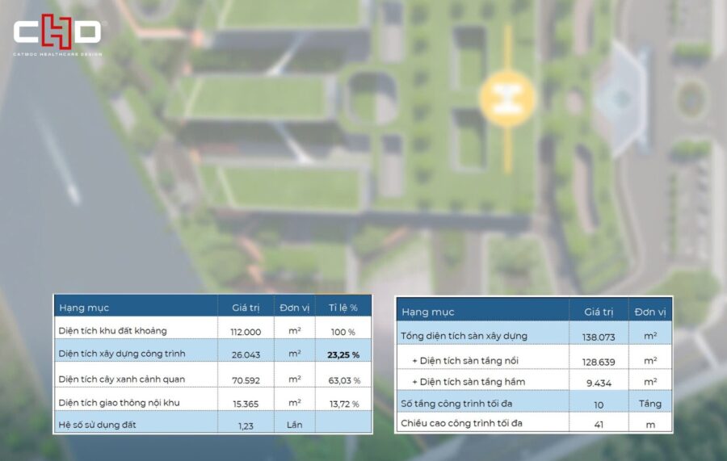The width and height of the screenshot is (727, 461).
Task: Click the Đơn vị header in right table
Action: (x=650, y=312)
